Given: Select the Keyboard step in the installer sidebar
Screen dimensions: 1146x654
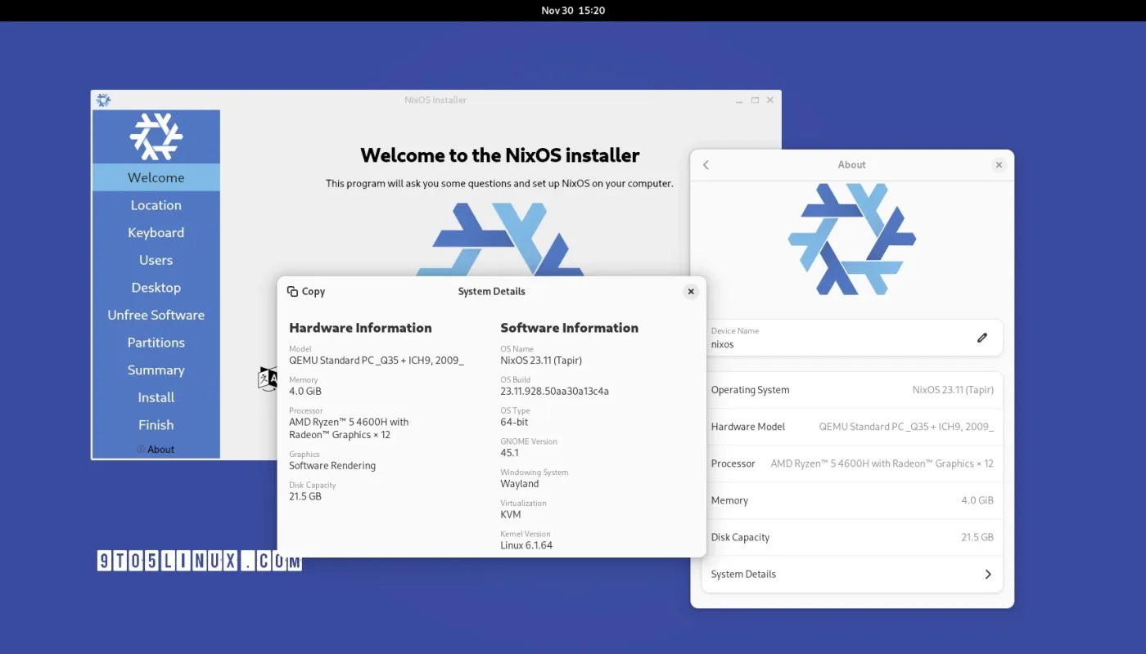Looking at the screenshot, I should click(x=156, y=232).
